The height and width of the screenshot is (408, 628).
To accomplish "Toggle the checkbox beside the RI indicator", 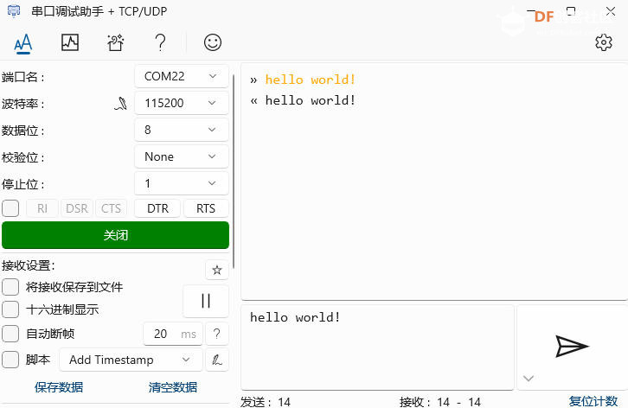I will [10, 208].
